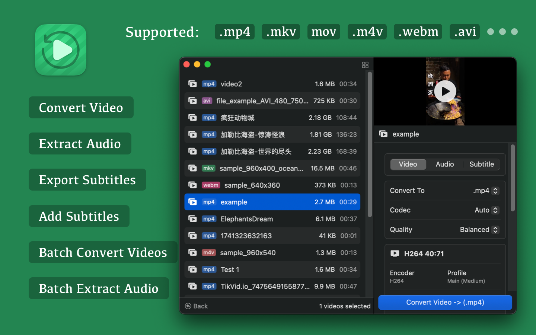Click the file list vertical scrollbar
This screenshot has height=335, width=536.
[x=370, y=145]
